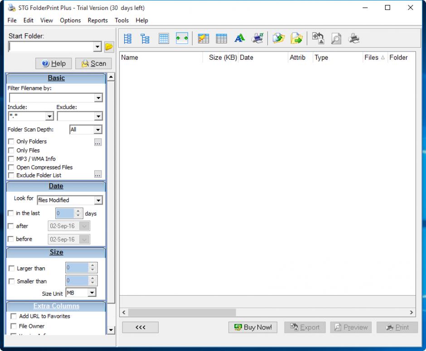Viewport: 426px width, 351px height.
Task: Open the Edit menu
Action: pyautogui.click(x=28, y=20)
